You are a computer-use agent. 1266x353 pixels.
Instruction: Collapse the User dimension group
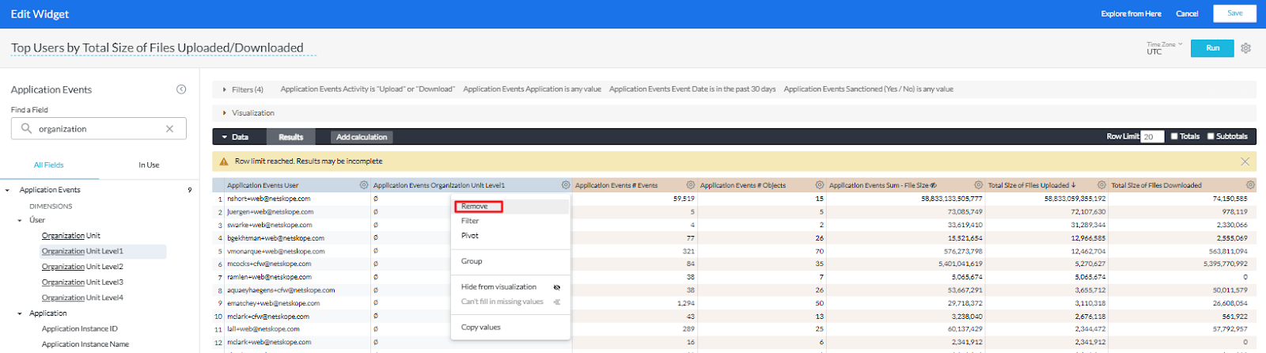pyautogui.click(x=20, y=220)
